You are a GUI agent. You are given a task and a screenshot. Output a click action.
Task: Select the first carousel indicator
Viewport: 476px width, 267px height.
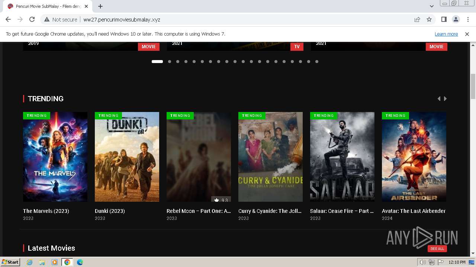pyautogui.click(x=157, y=62)
